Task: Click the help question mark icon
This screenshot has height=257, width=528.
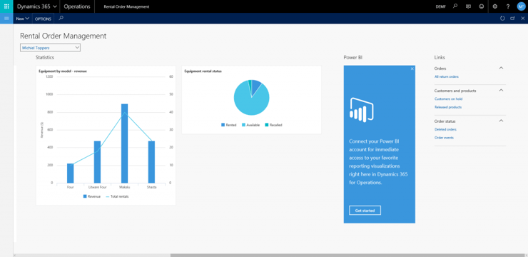Action: pos(508,6)
